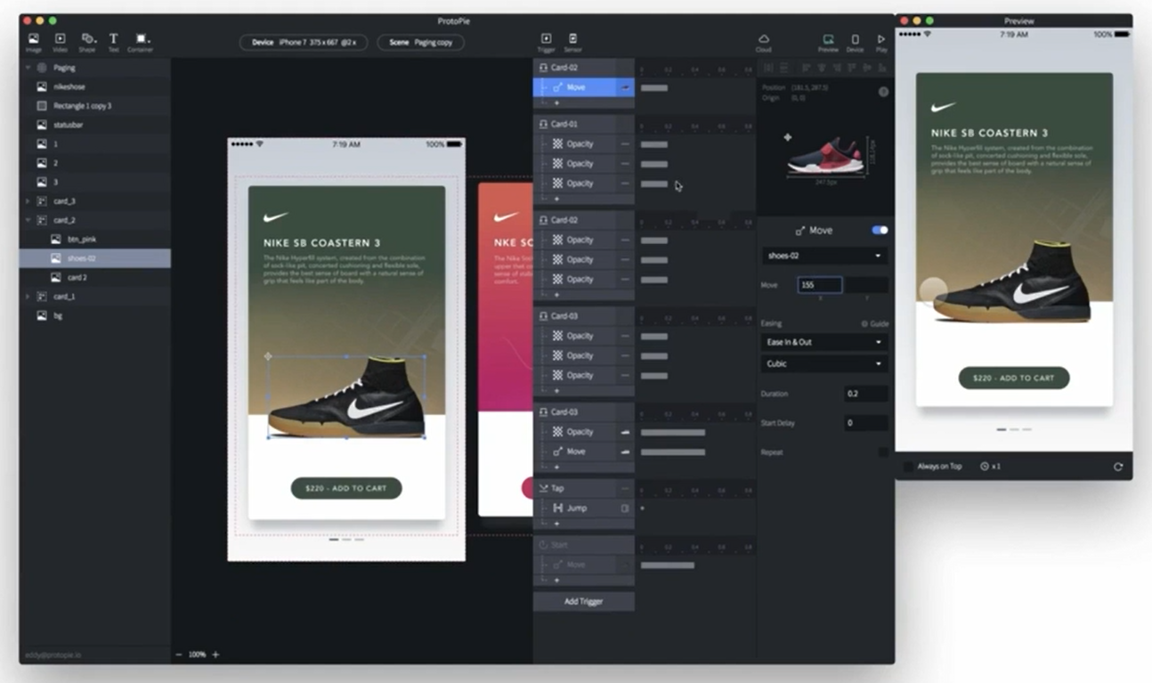Click nikeshose layer image icon
The height and width of the screenshot is (683, 1152).
(x=42, y=87)
